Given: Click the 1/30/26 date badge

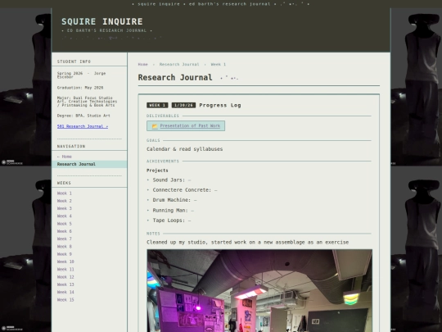Looking at the screenshot, I should pos(183,105).
